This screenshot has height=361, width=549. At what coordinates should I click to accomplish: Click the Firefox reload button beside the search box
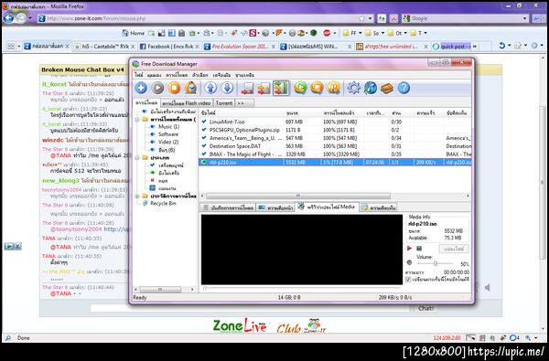(x=382, y=18)
